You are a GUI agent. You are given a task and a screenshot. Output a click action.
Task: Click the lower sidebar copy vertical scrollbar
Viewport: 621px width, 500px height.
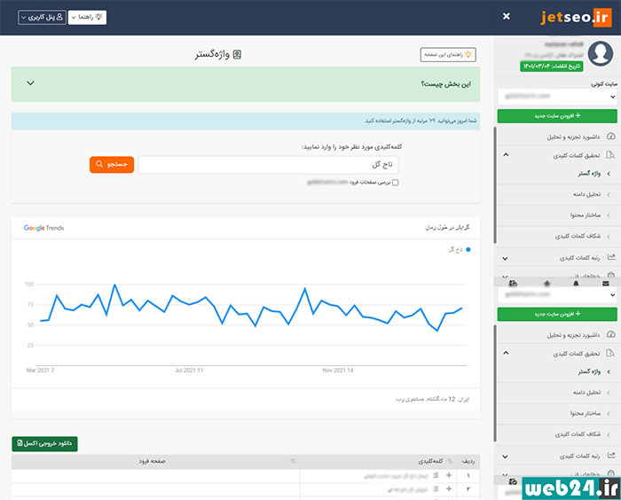coord(495,383)
